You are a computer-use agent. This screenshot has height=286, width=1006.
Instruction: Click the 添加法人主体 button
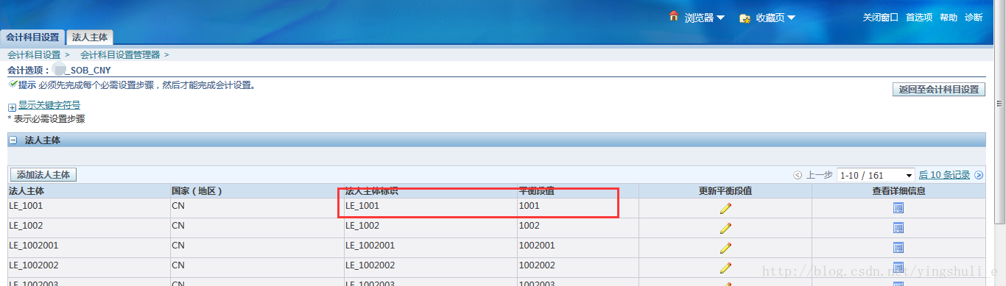(43, 175)
